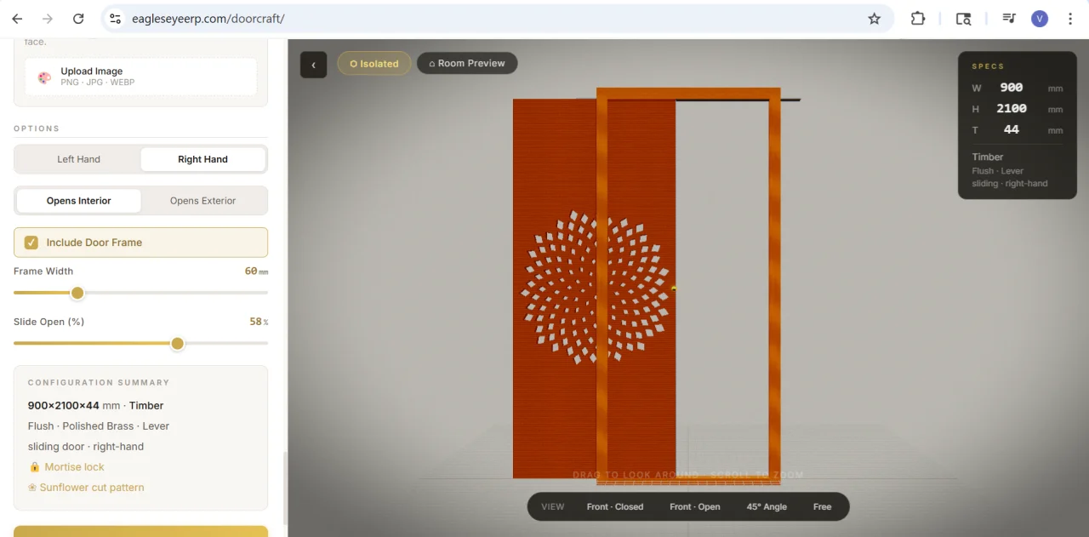Open media controls icon

[1009, 19]
